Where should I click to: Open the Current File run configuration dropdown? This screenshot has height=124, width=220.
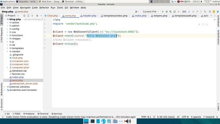(151, 12)
